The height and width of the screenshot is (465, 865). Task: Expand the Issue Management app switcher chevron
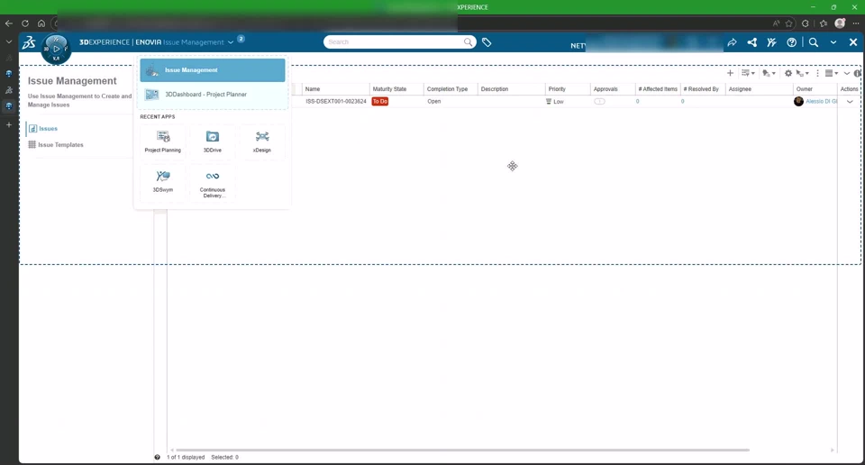click(231, 42)
